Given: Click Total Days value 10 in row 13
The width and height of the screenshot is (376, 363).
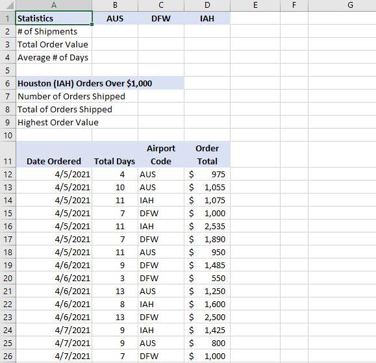Looking at the screenshot, I should [x=115, y=187].
